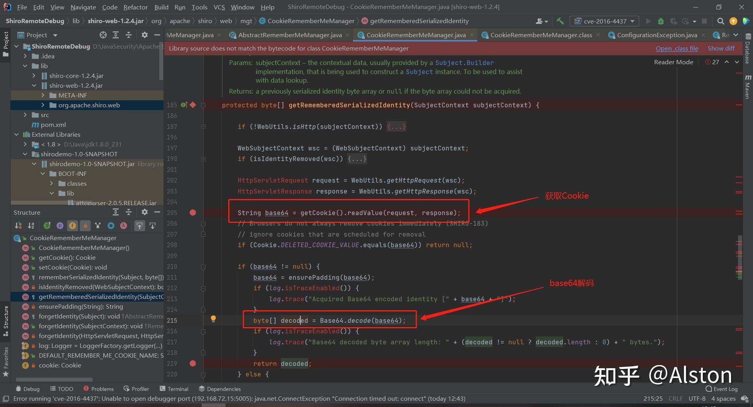Click the Show Lambdas icon in Structure
This screenshot has height=407, width=753.
coord(124,225)
